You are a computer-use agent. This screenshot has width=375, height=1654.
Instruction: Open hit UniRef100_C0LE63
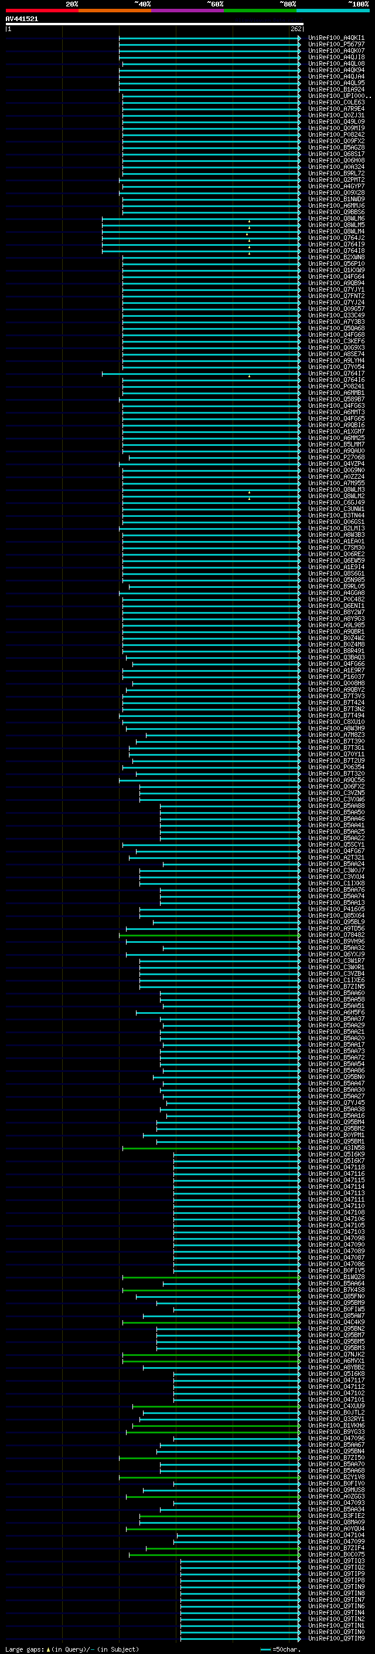[x=336, y=102]
